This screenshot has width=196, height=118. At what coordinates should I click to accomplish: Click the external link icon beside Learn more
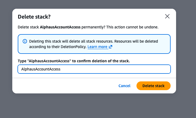(111, 47)
